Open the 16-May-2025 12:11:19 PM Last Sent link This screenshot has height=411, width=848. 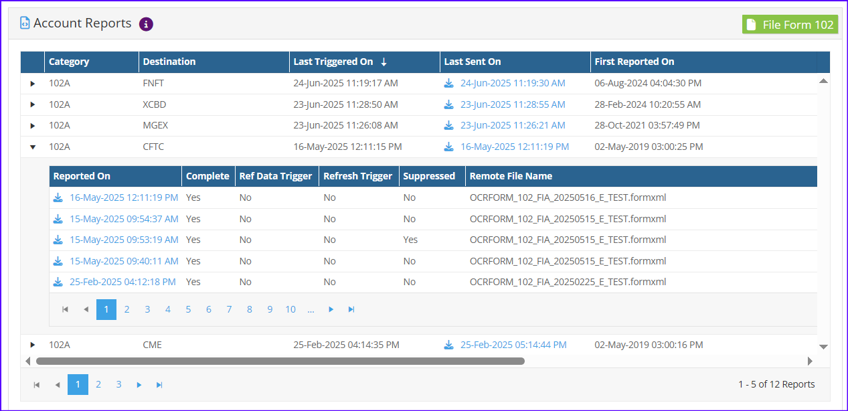[515, 147]
